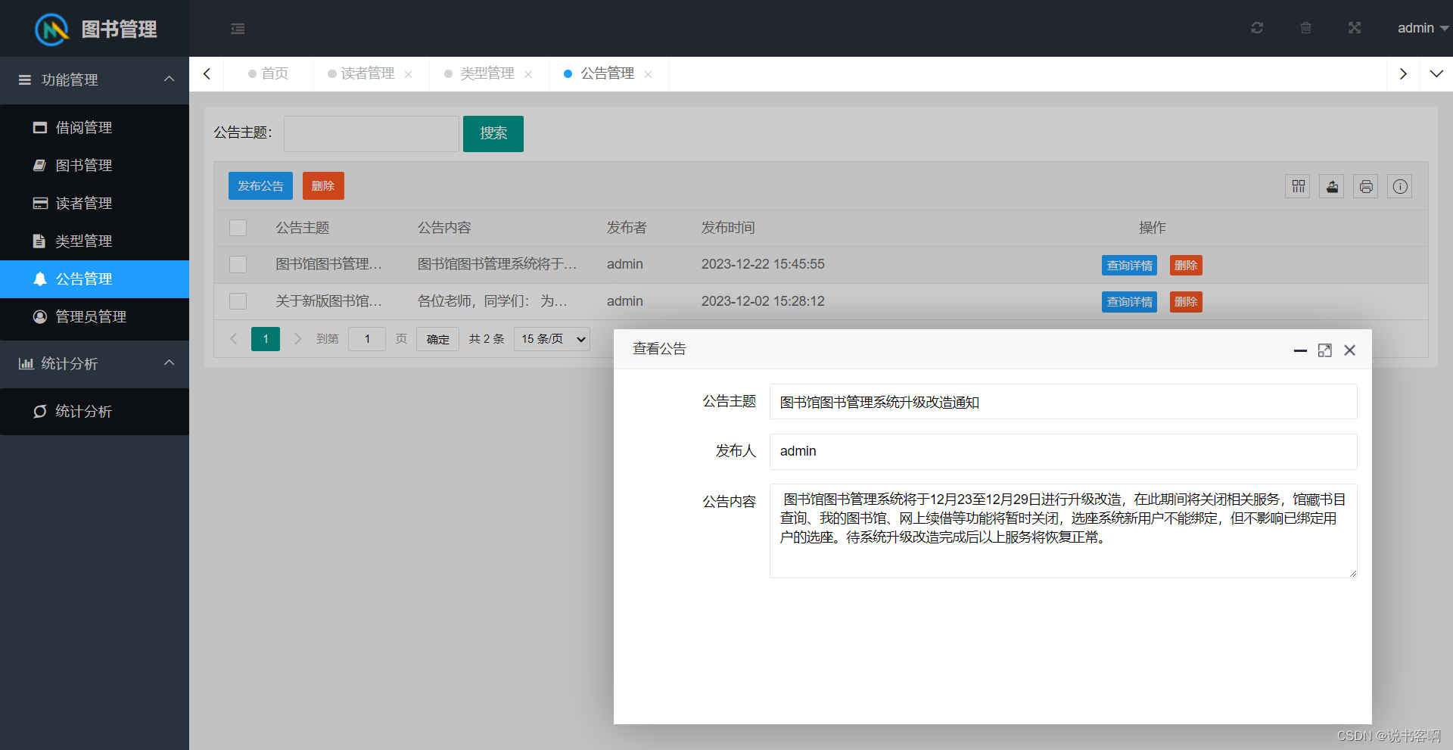Click the 图书管理 logo icon
This screenshot has width=1453, height=750.
pos(51,30)
